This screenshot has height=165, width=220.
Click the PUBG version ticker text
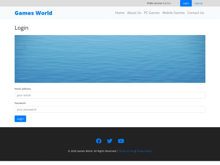[159, 3]
